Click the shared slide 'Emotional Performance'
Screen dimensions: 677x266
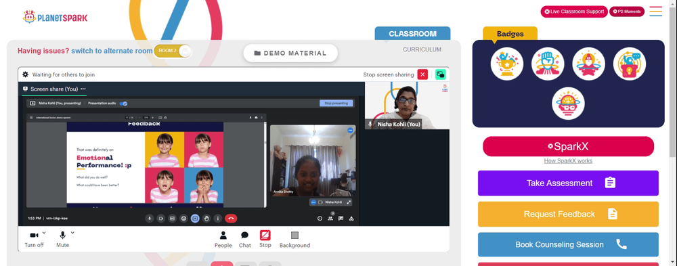coord(145,168)
